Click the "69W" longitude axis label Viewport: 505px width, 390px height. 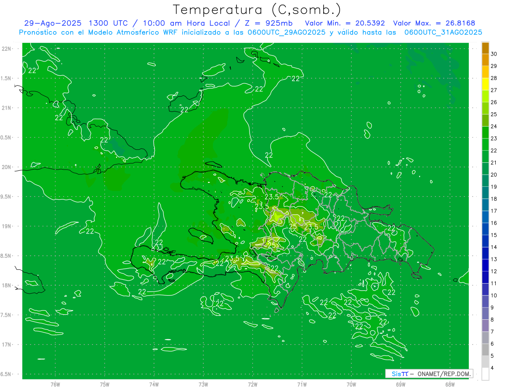pos(401,384)
